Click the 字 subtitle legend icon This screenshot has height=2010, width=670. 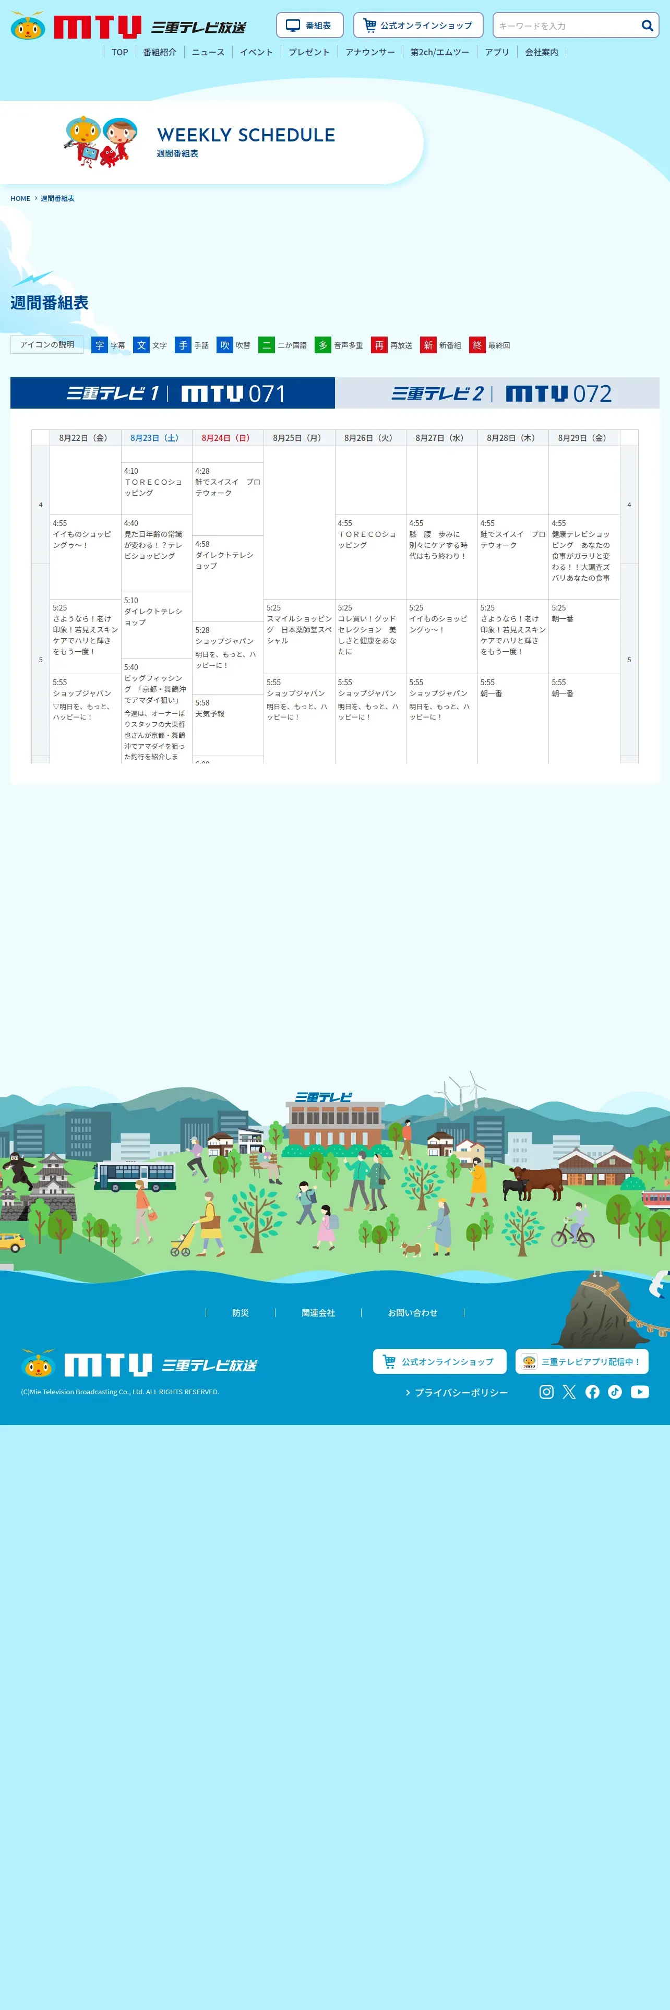[99, 345]
